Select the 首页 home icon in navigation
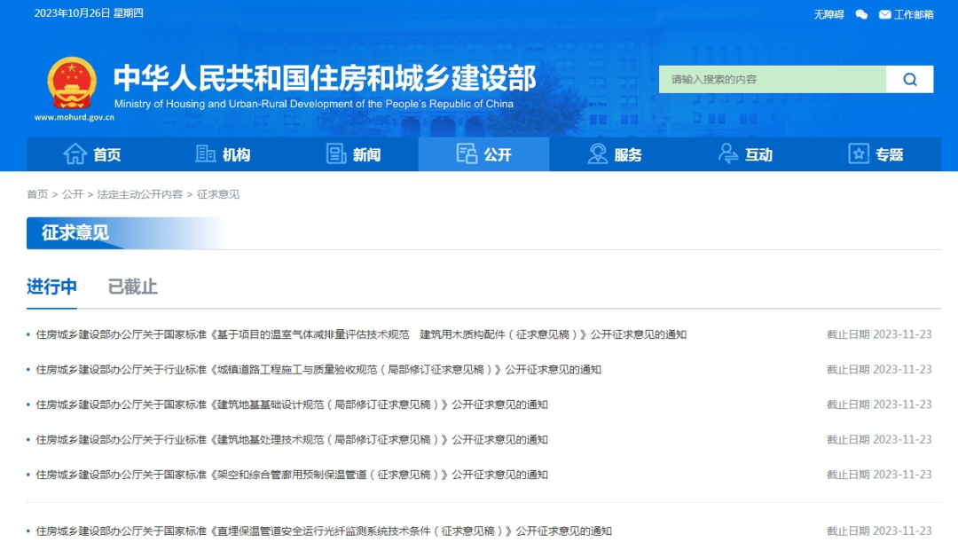 click(77, 153)
